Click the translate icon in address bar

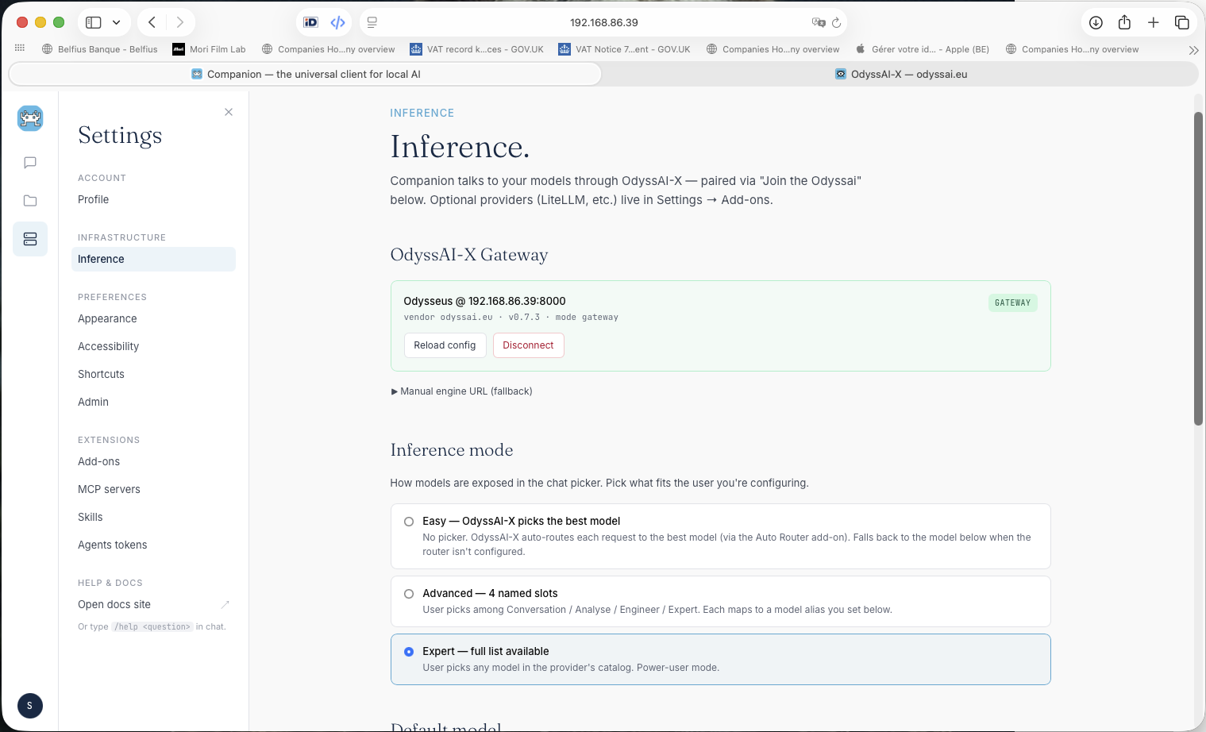click(x=819, y=22)
